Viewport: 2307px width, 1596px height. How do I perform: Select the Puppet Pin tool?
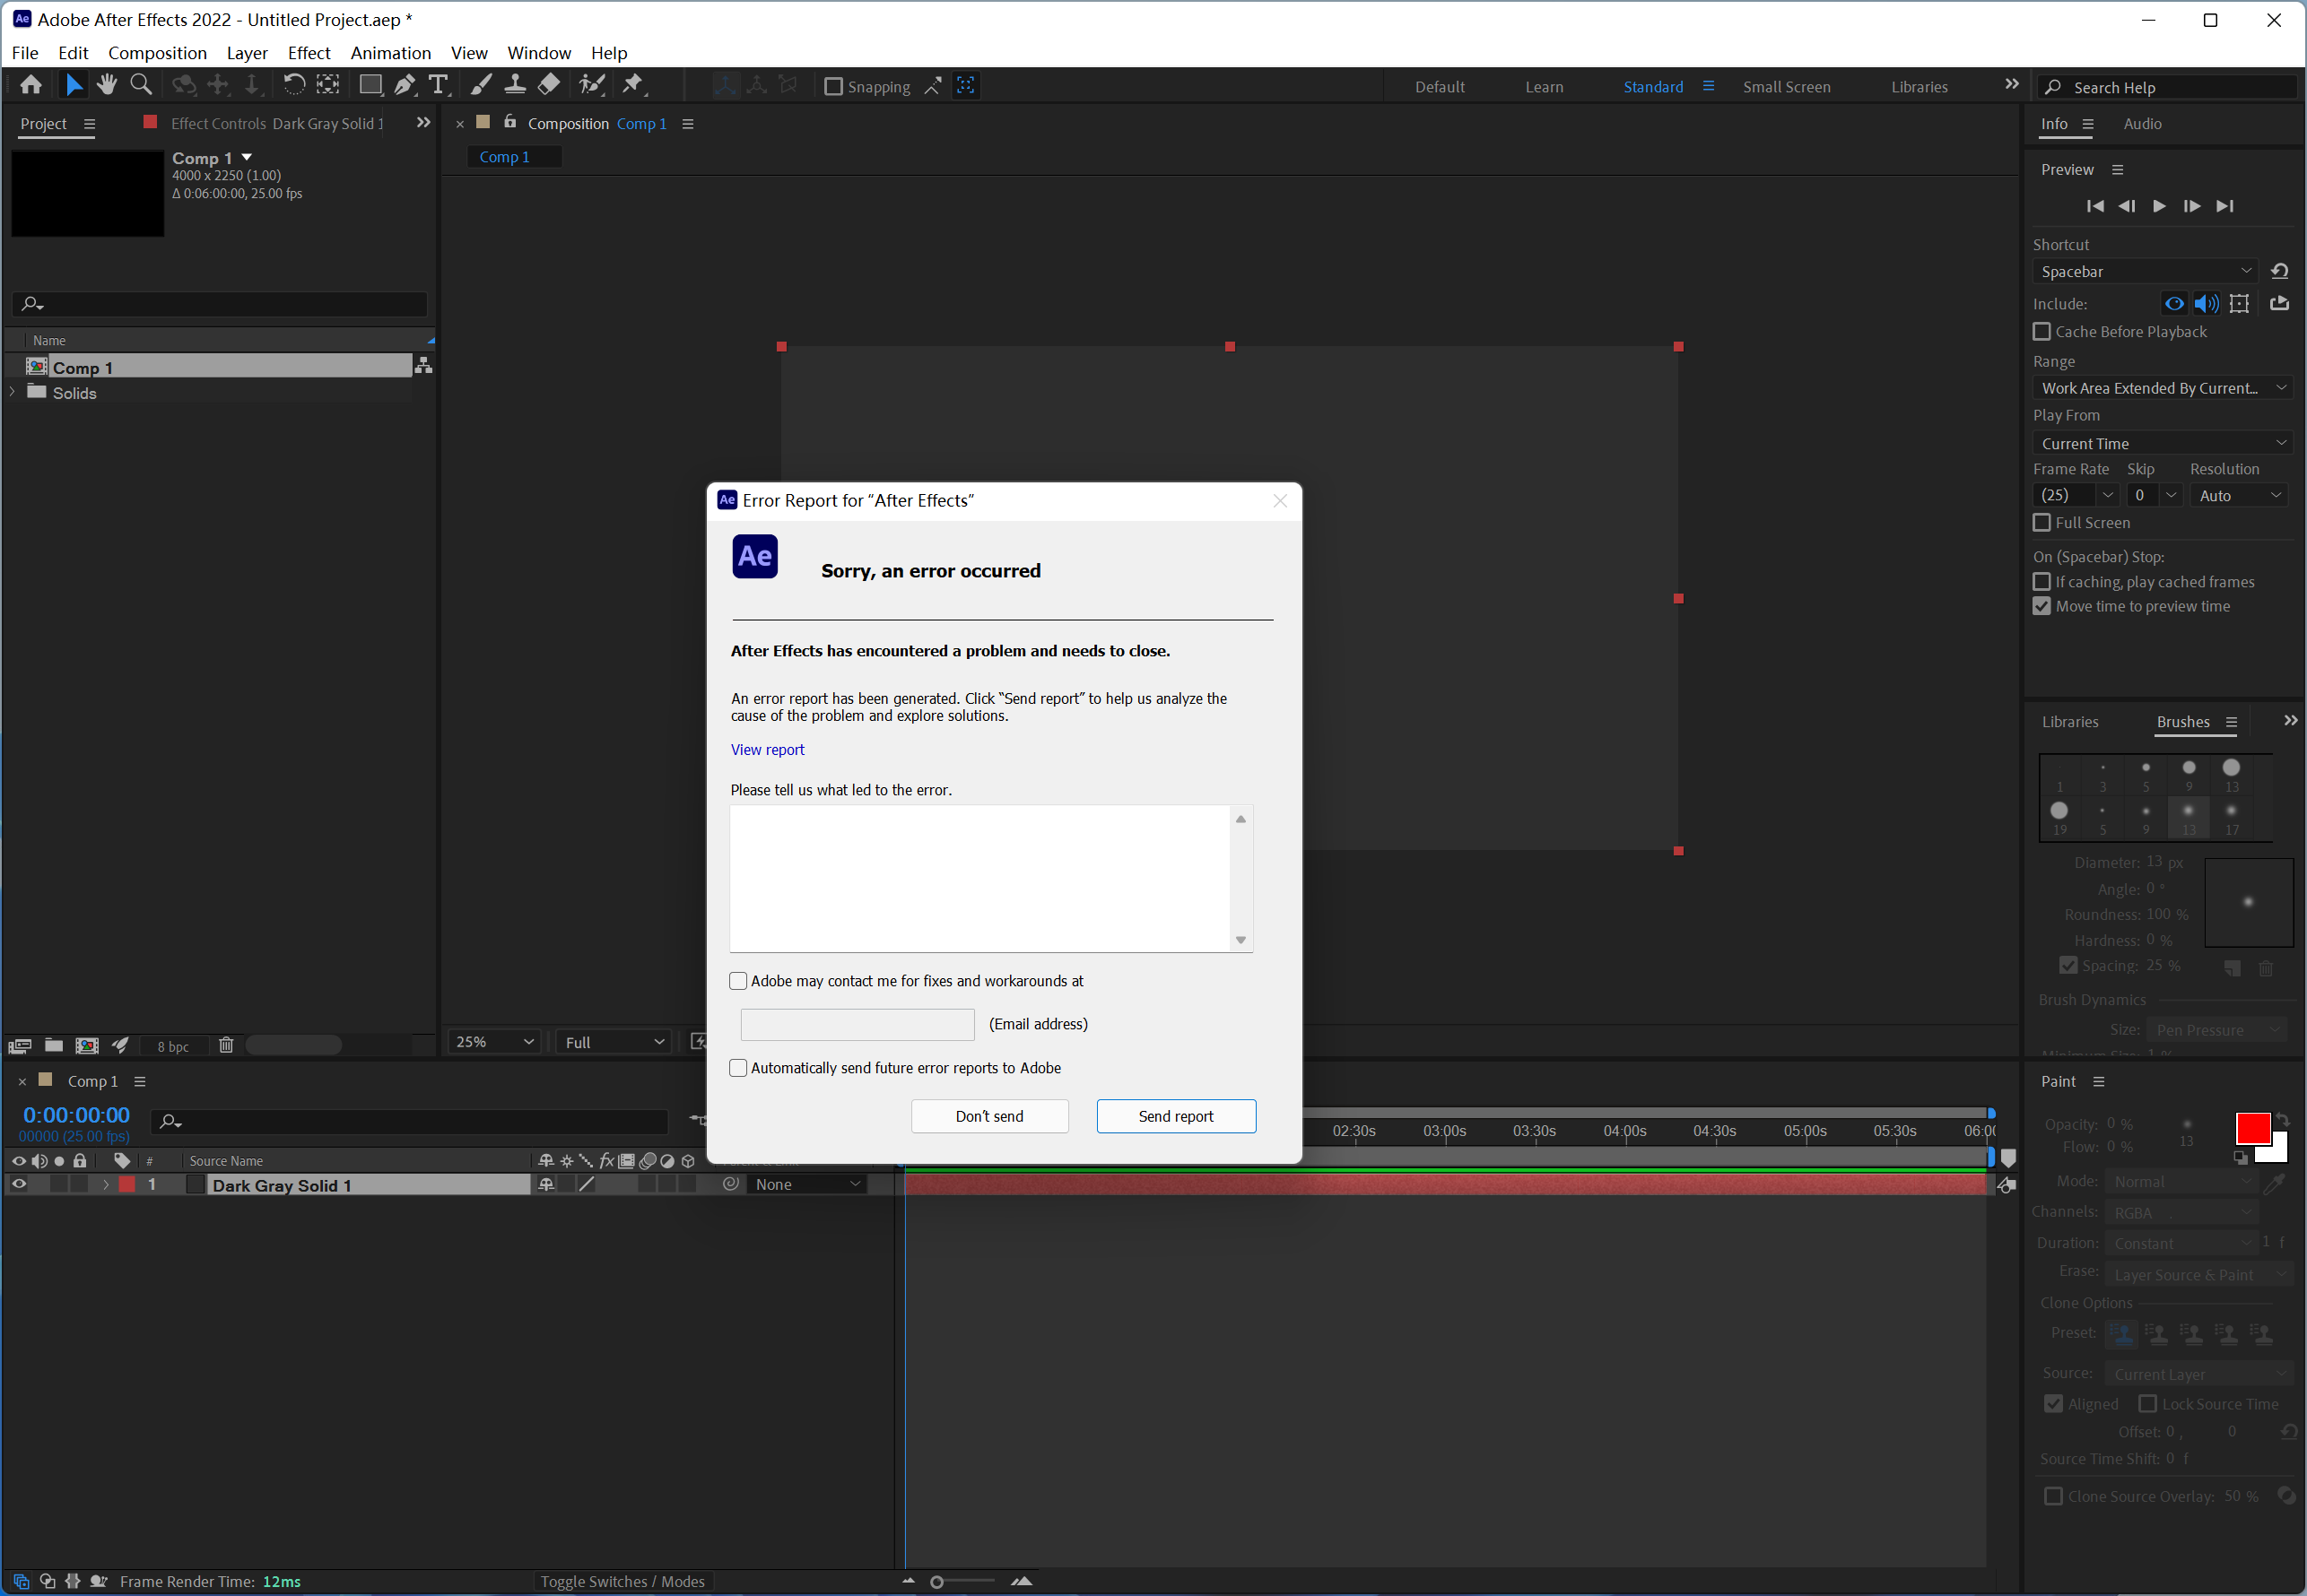coord(632,85)
